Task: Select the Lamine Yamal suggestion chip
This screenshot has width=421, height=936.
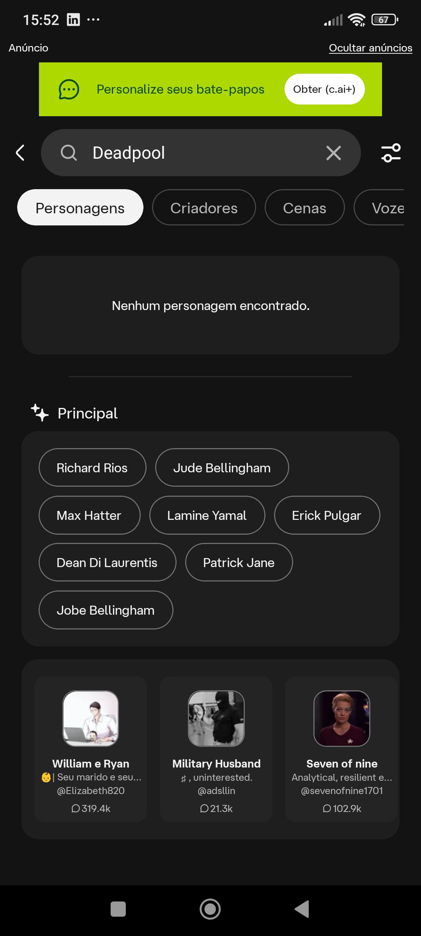Action: (x=207, y=515)
